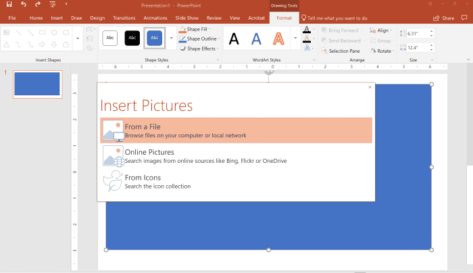Open the Selection Pane
Viewport: 473px width, 273px height.
point(341,51)
